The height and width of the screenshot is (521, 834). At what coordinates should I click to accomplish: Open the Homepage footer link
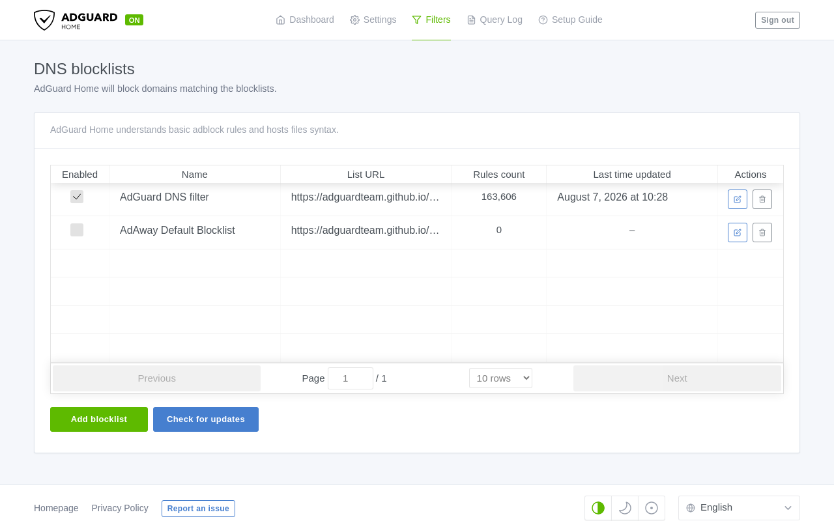tap(56, 508)
